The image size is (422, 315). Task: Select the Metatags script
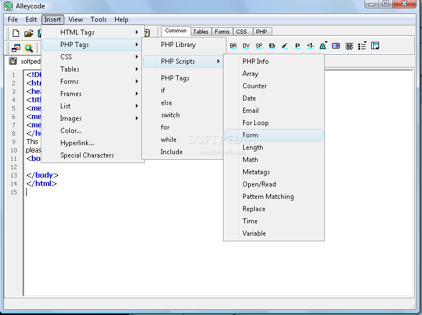click(x=274, y=172)
